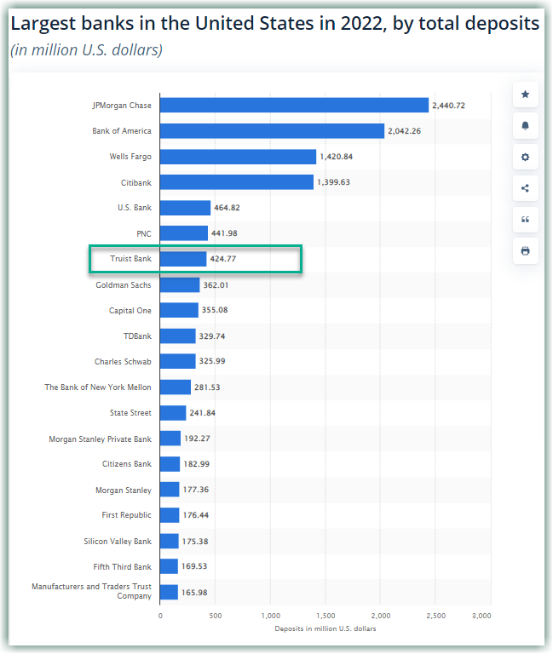Click the print chart icon
553x654 pixels.
pos(525,251)
